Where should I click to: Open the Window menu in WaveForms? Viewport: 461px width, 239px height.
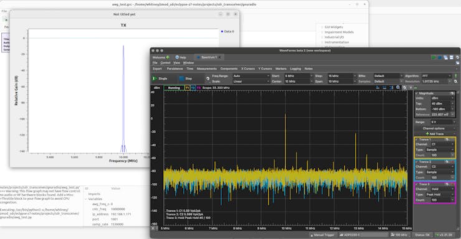189,63
